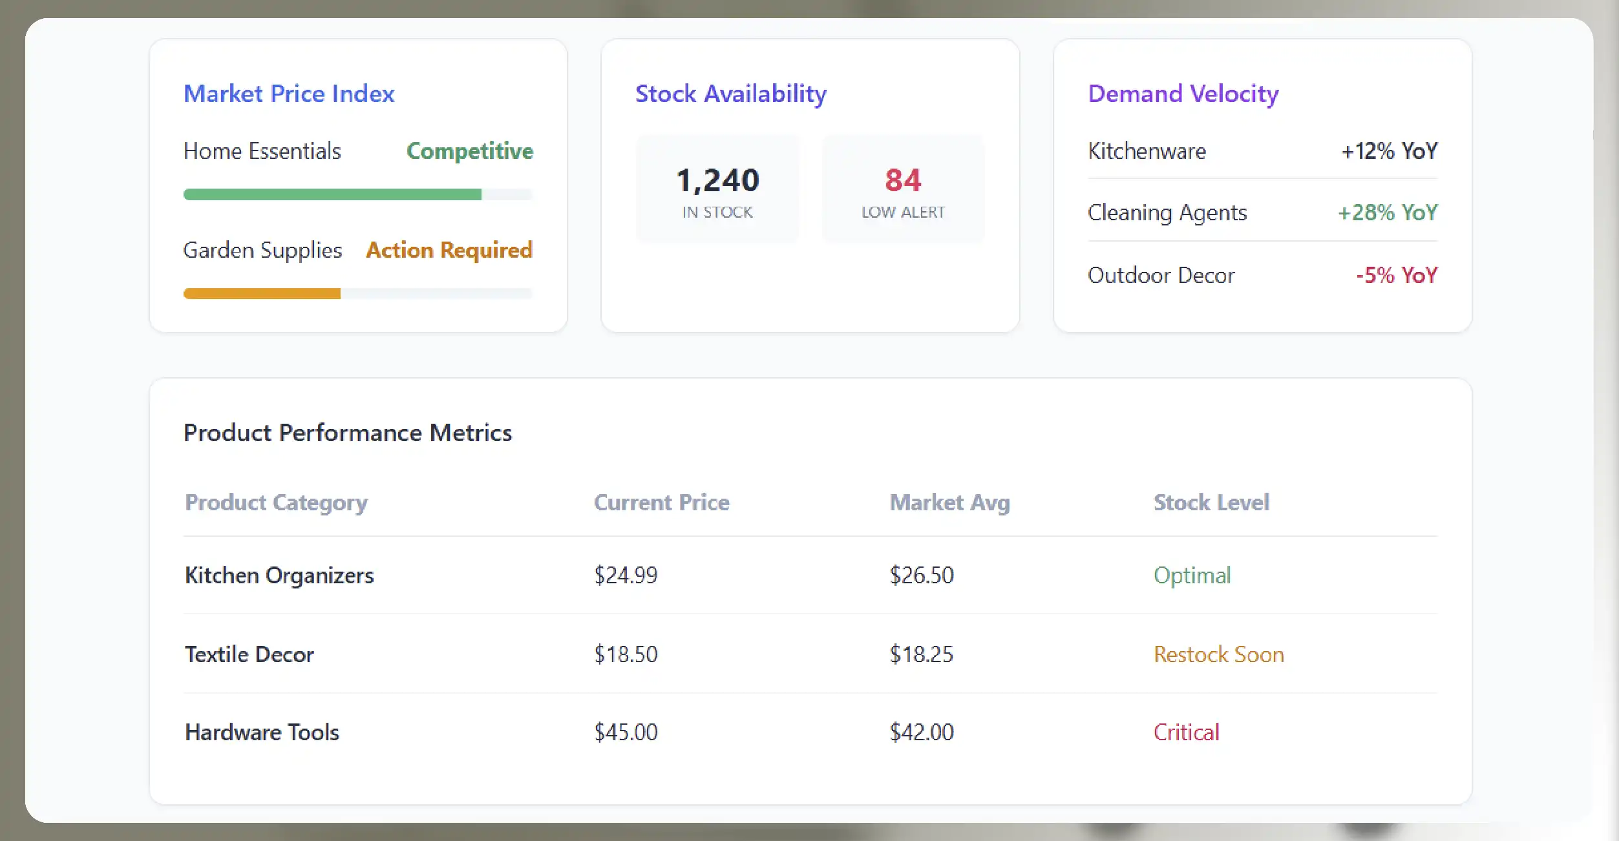
Task: Click the Demand Velocity heading
Action: click(1183, 94)
